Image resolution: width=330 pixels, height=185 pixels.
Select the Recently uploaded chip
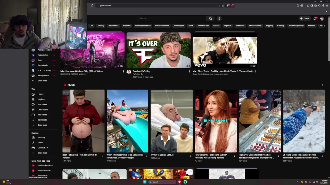coord(296,26)
